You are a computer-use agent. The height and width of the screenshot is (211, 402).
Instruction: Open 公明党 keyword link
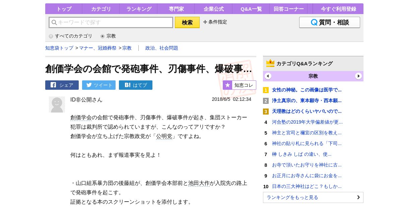coord(164,136)
